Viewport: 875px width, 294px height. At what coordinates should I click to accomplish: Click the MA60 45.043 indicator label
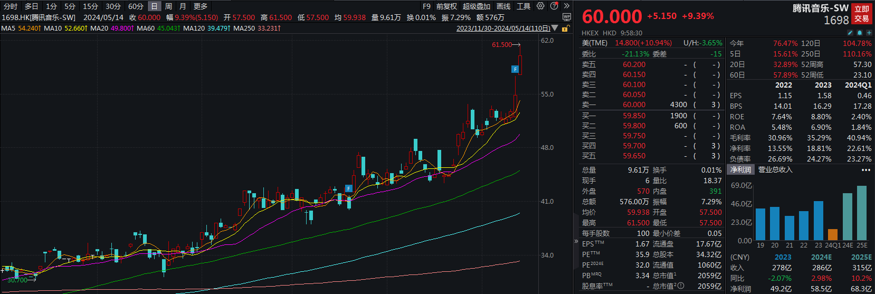158,28
